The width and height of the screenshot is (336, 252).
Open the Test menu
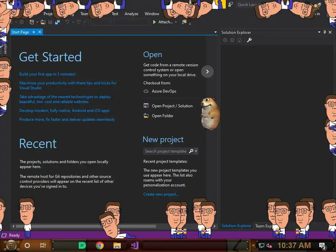point(115,14)
